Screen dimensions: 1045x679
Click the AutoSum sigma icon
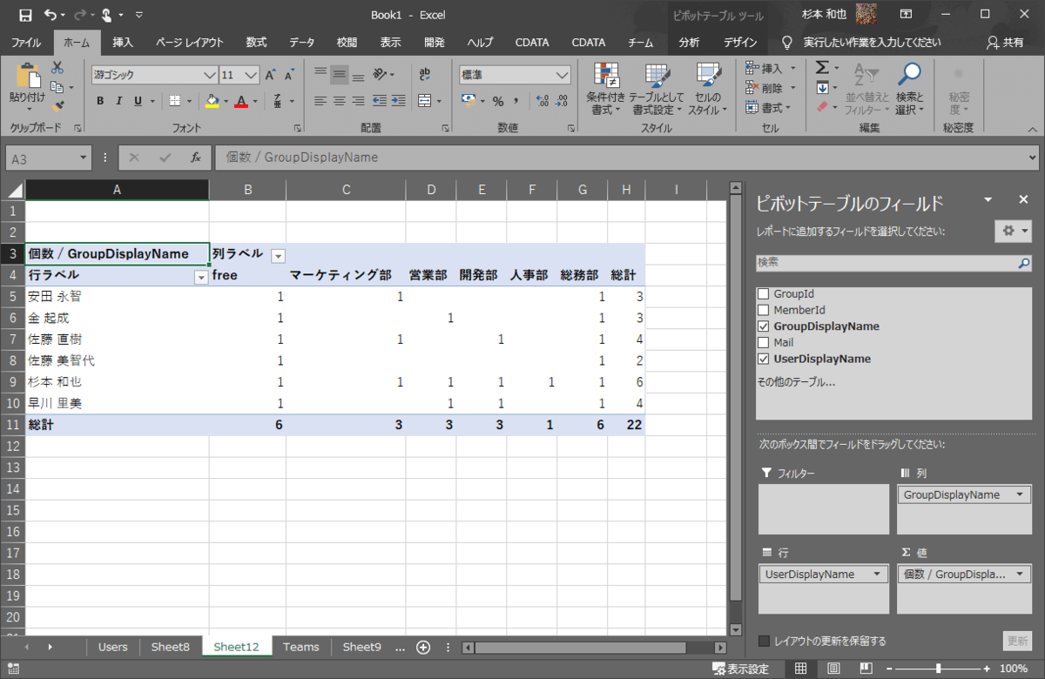coord(822,67)
